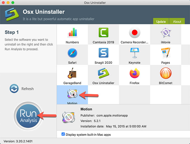Select the GarageBand guitar icon

(72, 73)
